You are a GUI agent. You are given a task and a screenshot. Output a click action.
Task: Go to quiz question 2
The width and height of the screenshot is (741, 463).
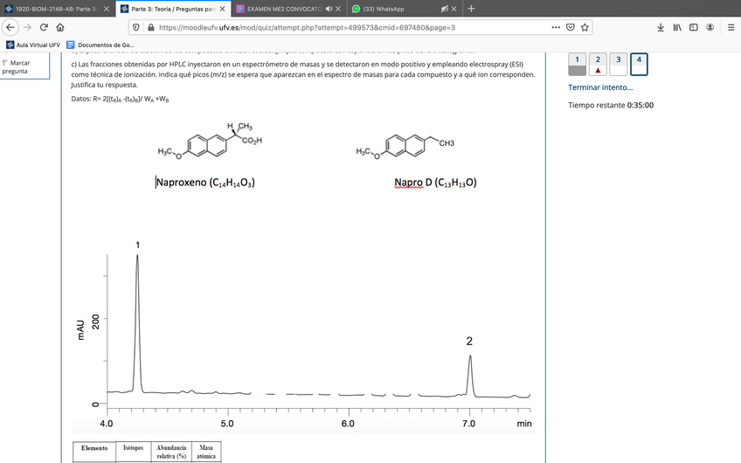coord(598,63)
